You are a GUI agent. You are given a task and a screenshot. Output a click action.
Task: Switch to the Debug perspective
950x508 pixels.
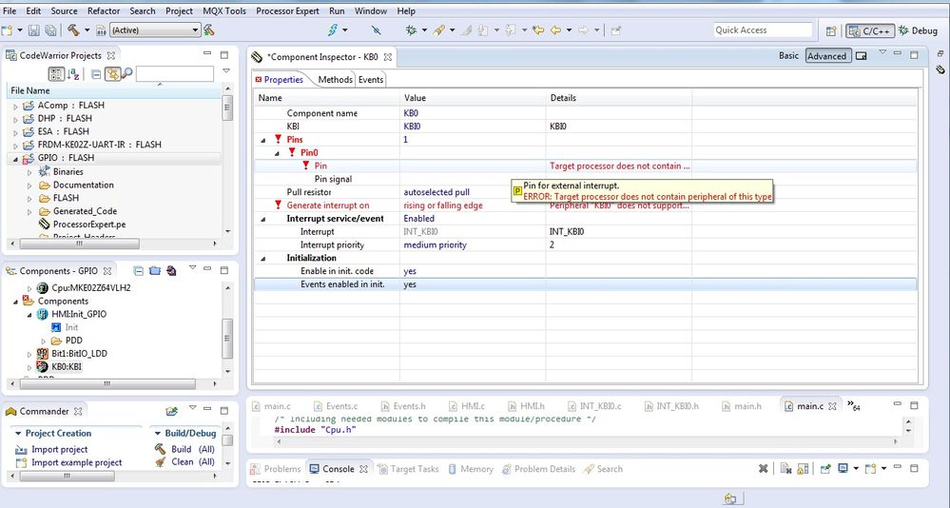point(918,30)
